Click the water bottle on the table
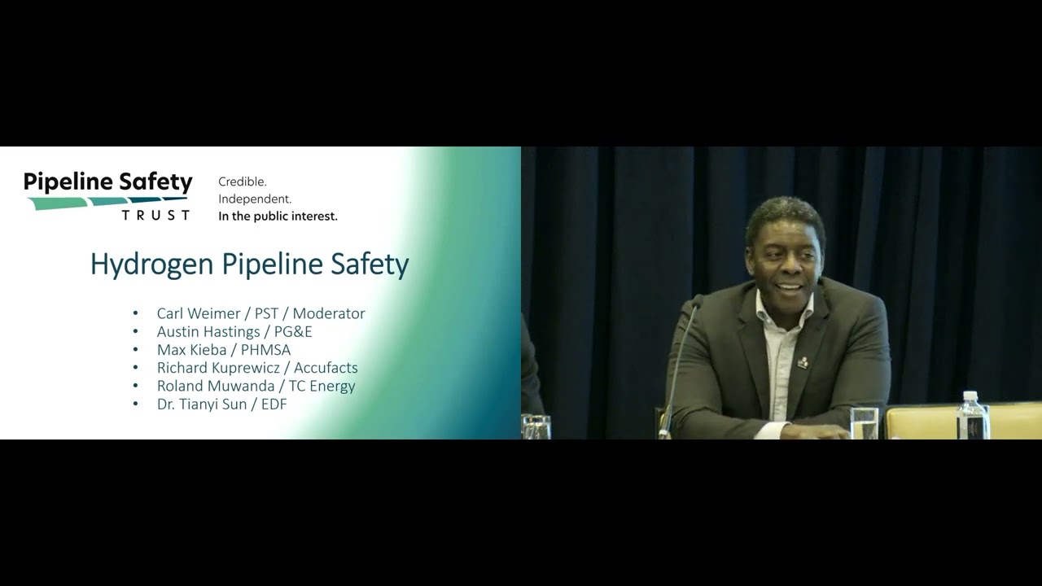This screenshot has height=586, width=1042. (x=971, y=416)
